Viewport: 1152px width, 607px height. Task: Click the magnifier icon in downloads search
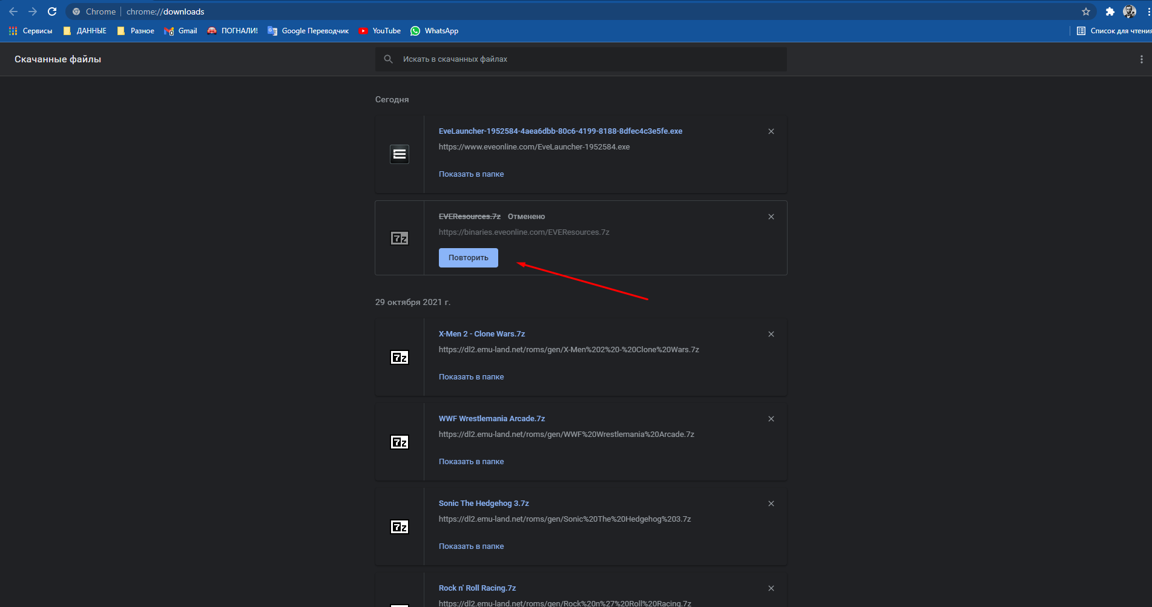389,59
